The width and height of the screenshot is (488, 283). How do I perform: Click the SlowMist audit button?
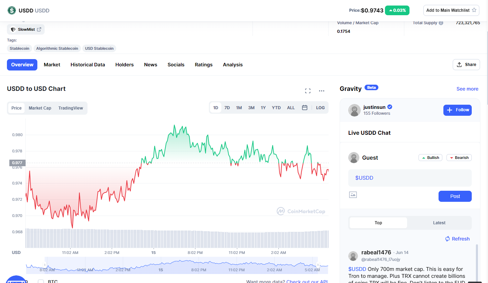click(26, 29)
